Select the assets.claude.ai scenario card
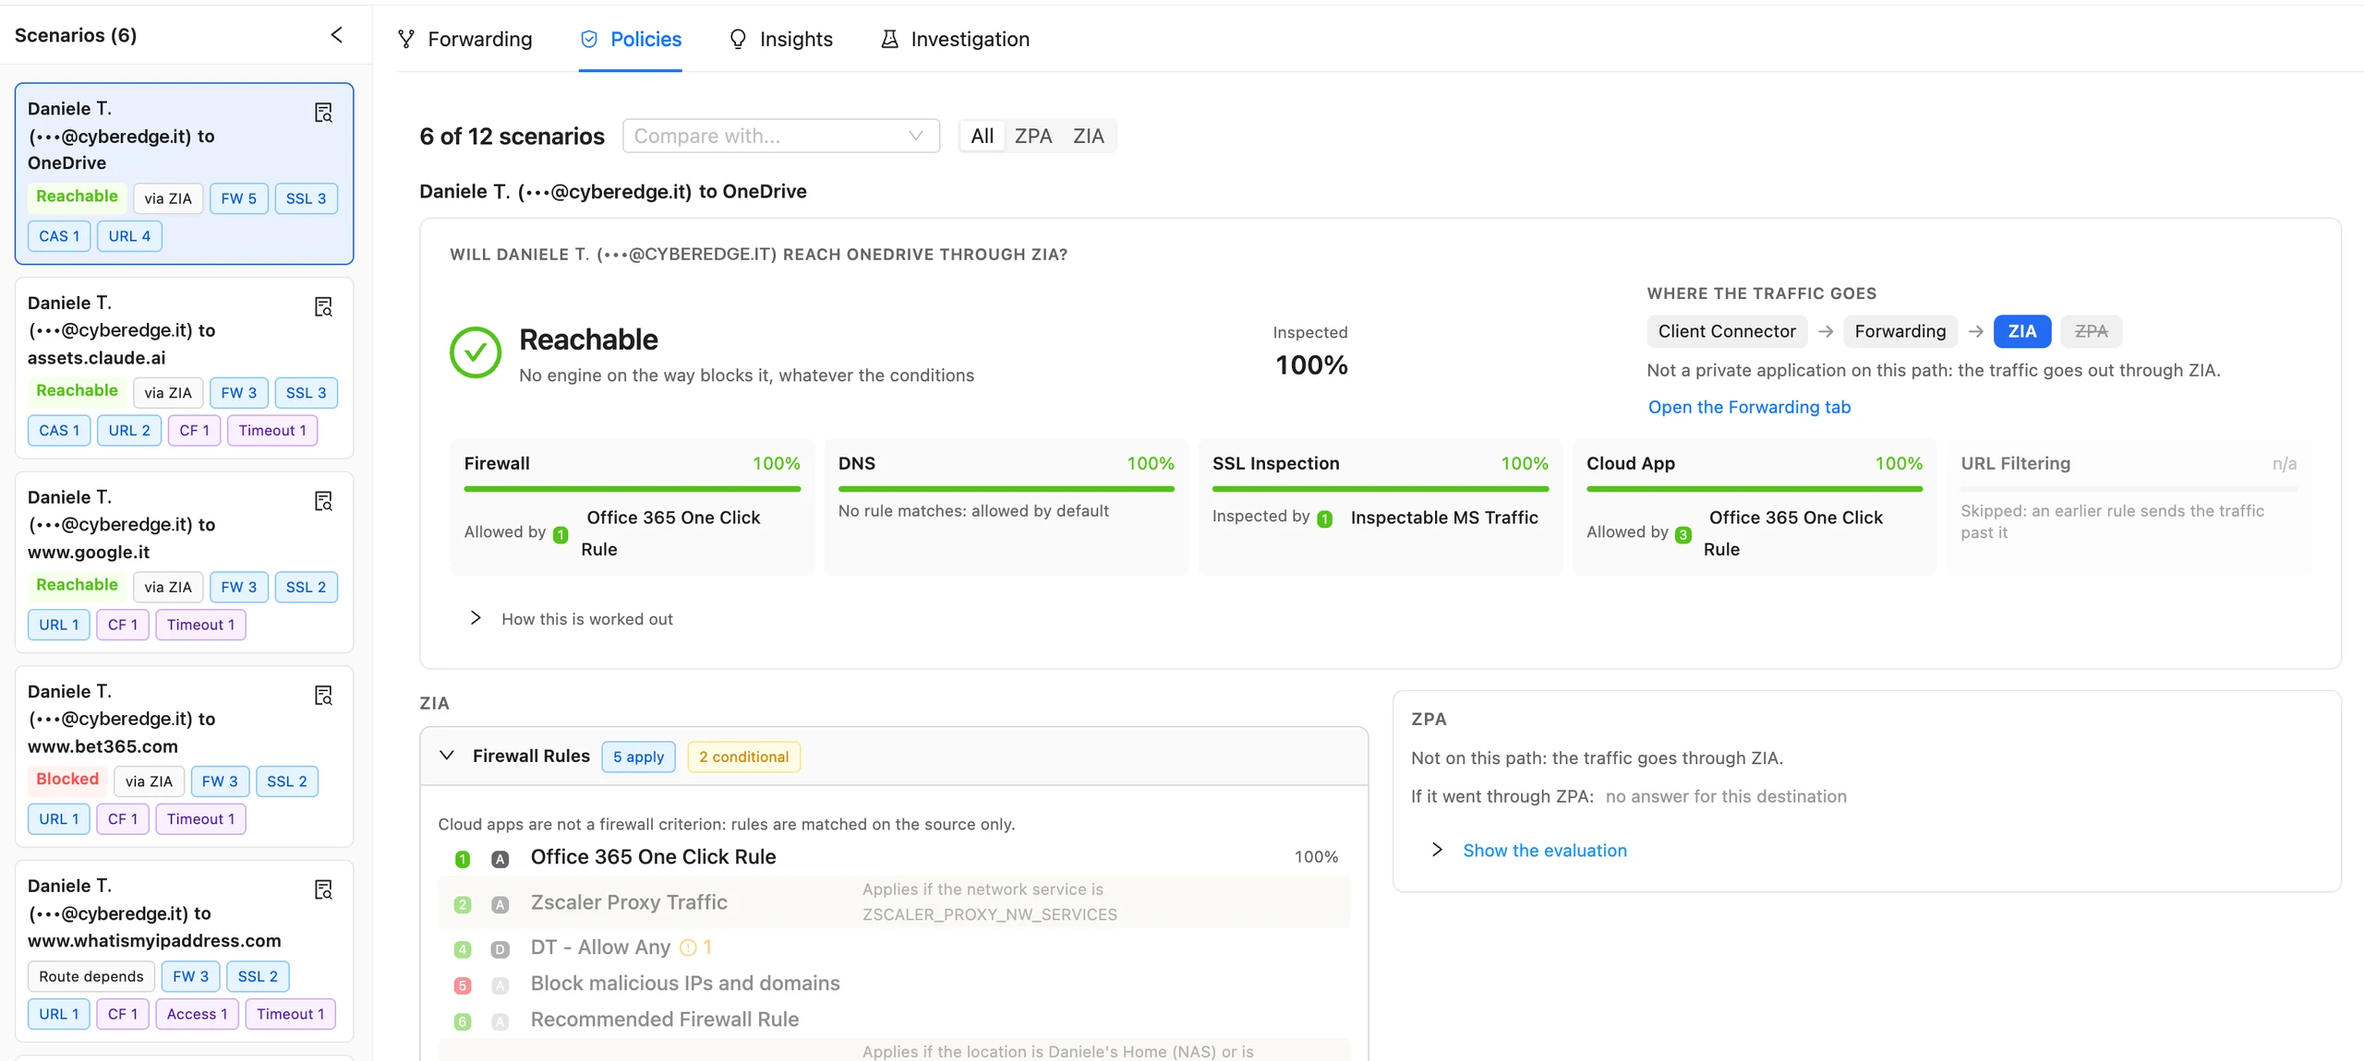Screen dimensions: 2364x1061 [x=184, y=367]
